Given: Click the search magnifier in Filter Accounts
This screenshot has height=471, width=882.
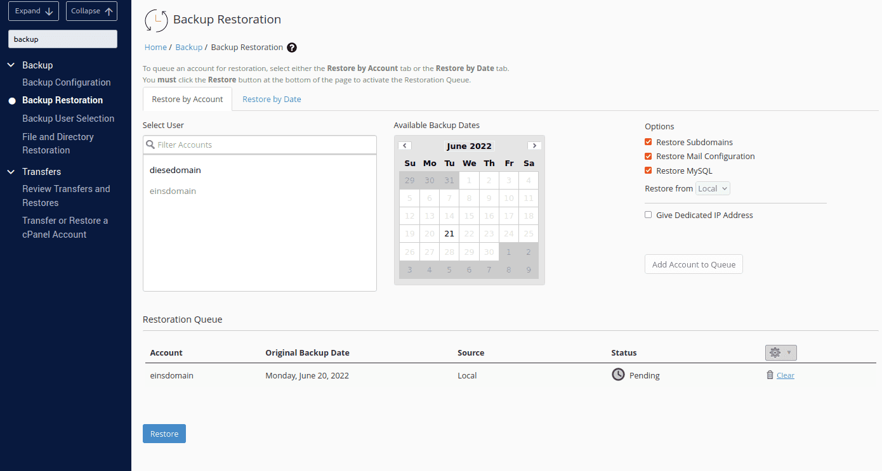Looking at the screenshot, I should [x=151, y=145].
